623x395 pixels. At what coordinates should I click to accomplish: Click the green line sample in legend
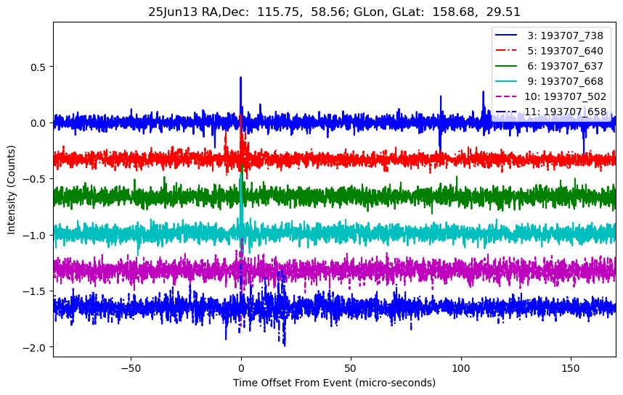(506, 65)
